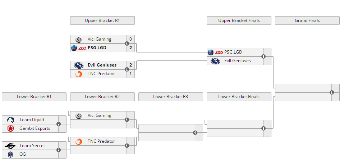Click the OG team logo icon
344x160 pixels.
(x=10, y=154)
